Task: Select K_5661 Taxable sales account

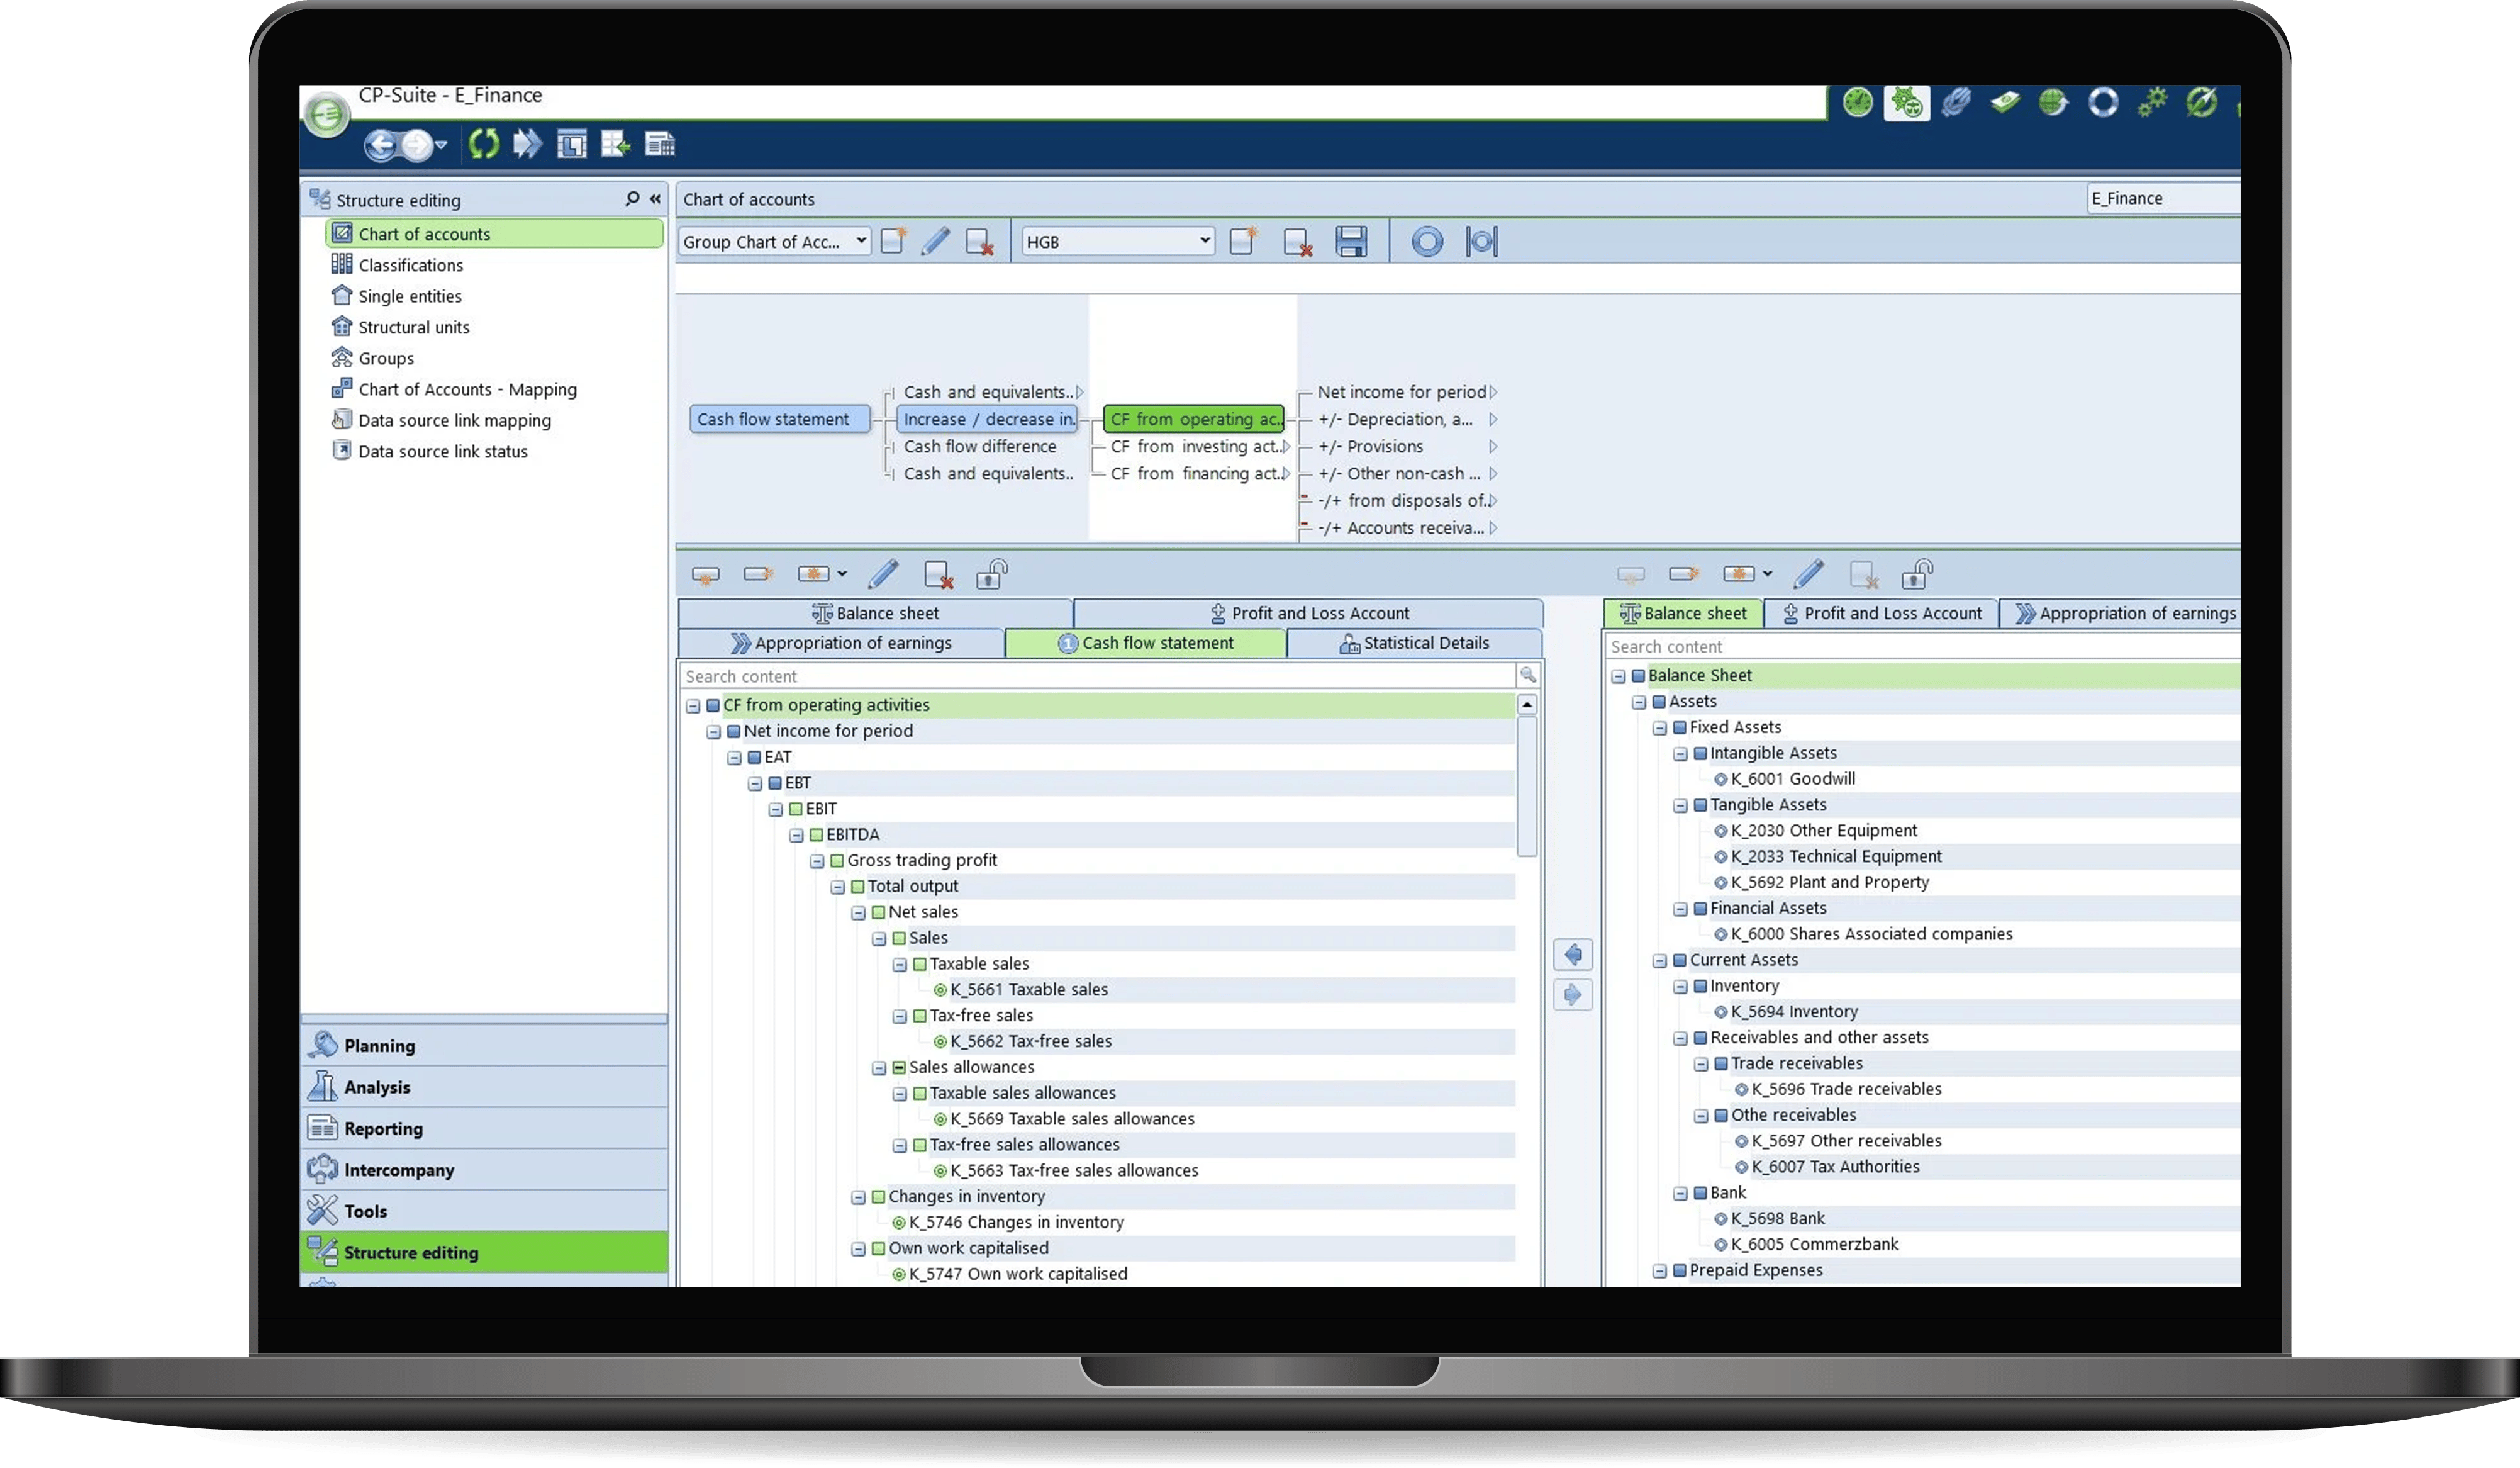Action: point(1028,990)
